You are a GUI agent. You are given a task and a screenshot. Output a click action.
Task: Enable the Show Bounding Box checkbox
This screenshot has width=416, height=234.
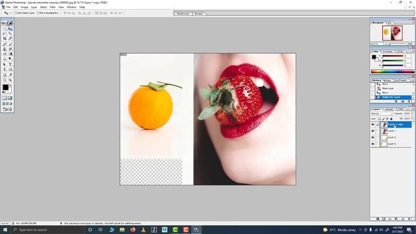[x=38, y=13]
